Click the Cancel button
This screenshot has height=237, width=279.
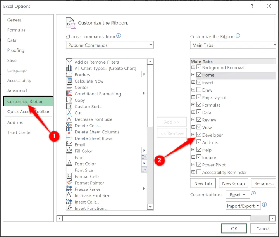point(263,228)
